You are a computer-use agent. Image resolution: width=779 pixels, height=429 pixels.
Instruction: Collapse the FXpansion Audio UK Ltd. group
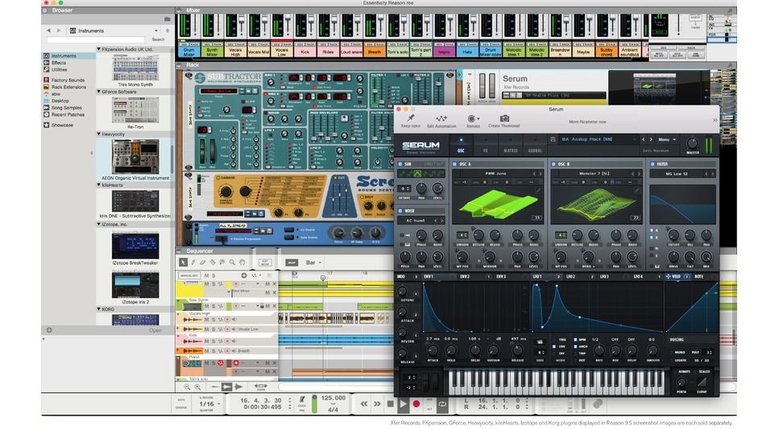(x=99, y=49)
